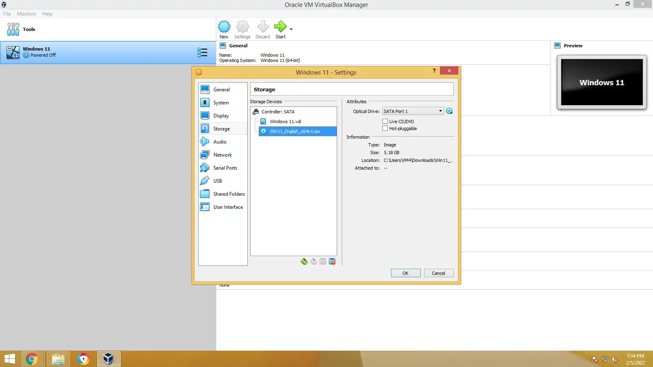The height and width of the screenshot is (367, 653).
Task: Select Win11_English_x64v1.iso optical disk
Action: click(x=298, y=131)
